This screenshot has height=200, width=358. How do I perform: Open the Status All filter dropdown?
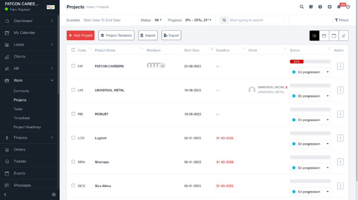coord(158,20)
